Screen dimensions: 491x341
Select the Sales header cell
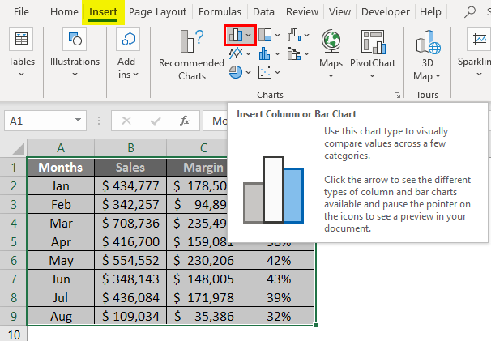[130, 167]
